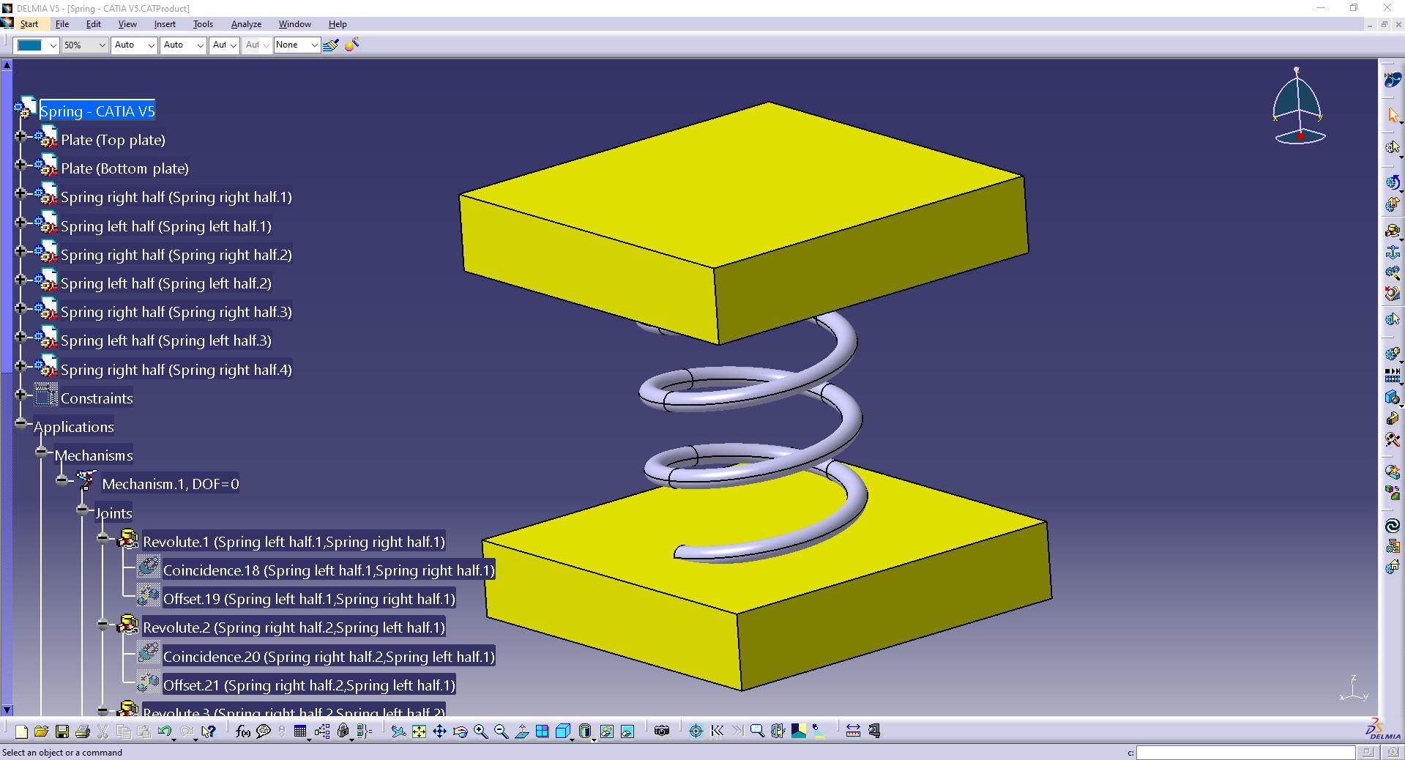Select the Spring - CATIA V5 root node
This screenshot has width=1405, height=760.
97,111
